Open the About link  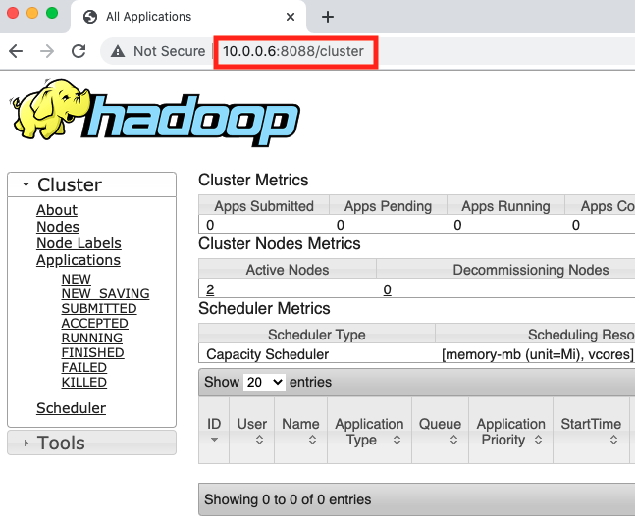point(57,210)
